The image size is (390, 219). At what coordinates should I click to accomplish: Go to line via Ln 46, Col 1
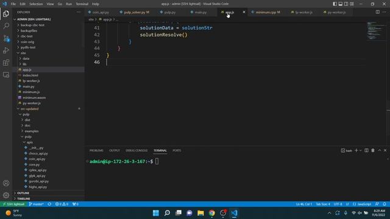click(304, 204)
